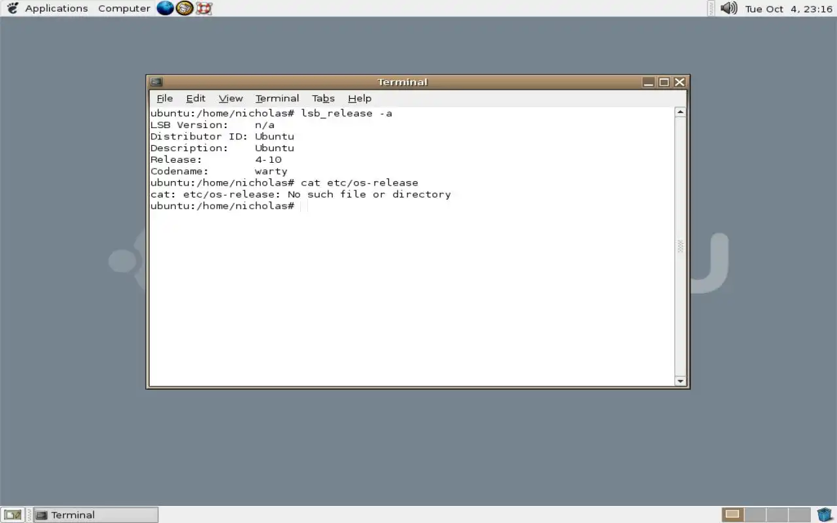Click the 'LSB Version: n/a' line

click(213, 125)
